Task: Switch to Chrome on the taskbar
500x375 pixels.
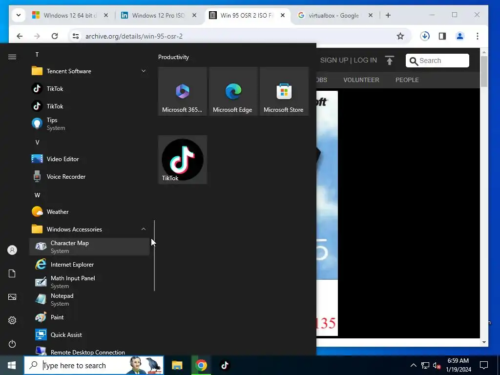Action: click(x=201, y=365)
